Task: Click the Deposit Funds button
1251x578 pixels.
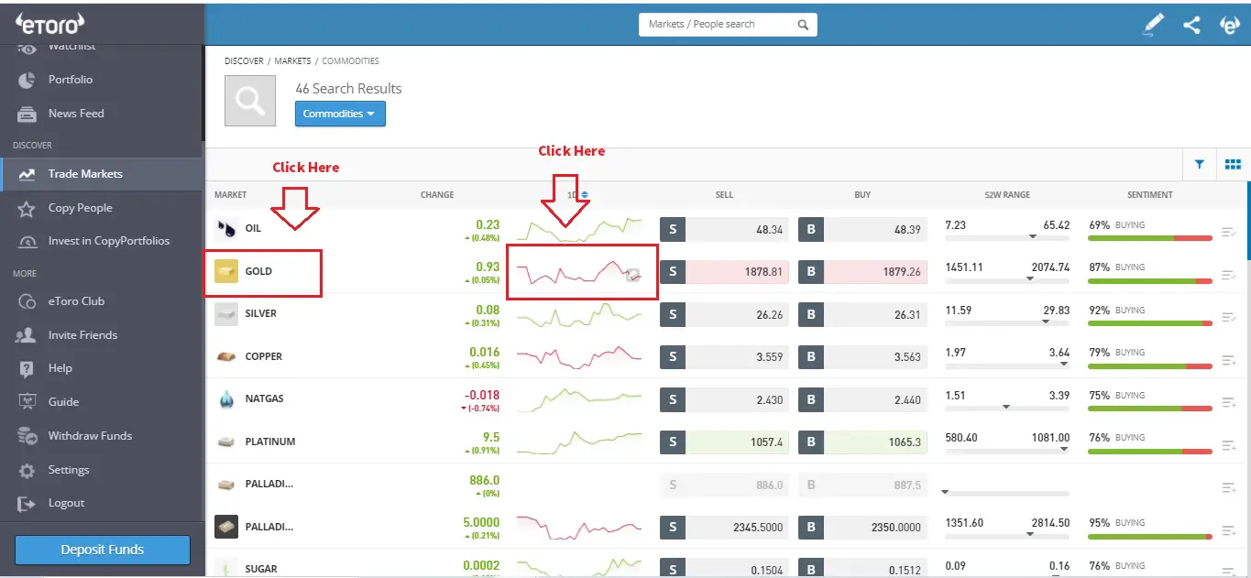Action: coord(103,550)
